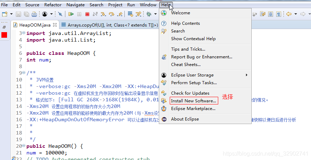Click the Restore view icon in left trim
Image resolution: width=311 pixels, height=160 pixels.
pos(4,27)
